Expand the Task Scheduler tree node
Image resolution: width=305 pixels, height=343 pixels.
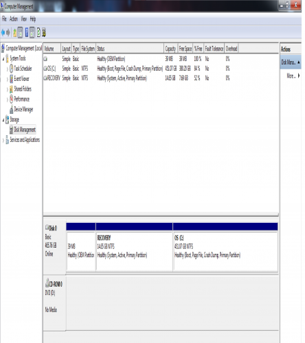[8, 69]
